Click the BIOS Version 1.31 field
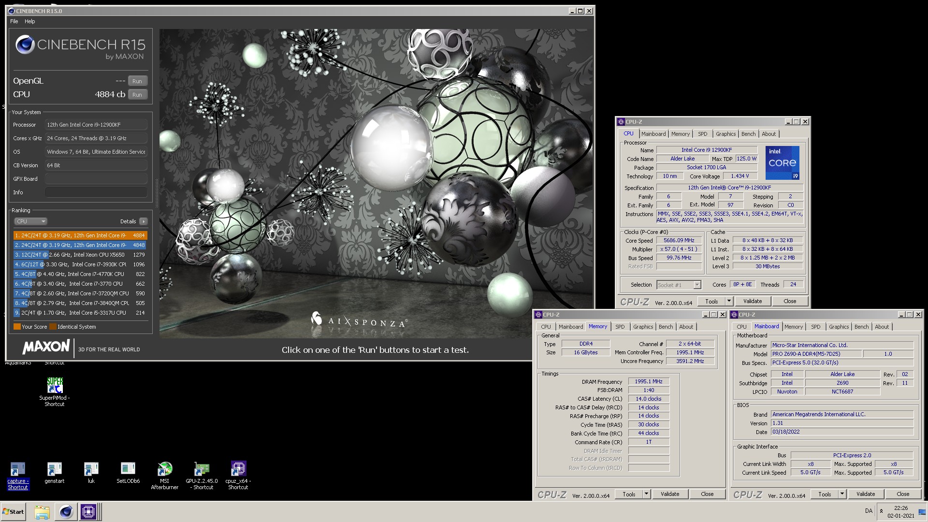The image size is (928, 522). (842, 423)
